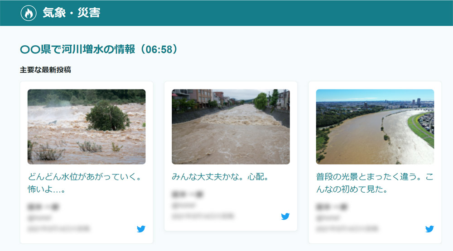Click the Twitter bird icon on middle card
453x251 pixels.
[x=285, y=216]
